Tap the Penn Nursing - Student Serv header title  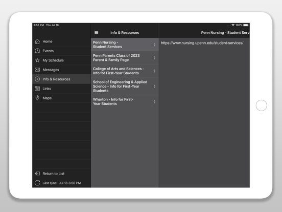pyautogui.click(x=225, y=33)
